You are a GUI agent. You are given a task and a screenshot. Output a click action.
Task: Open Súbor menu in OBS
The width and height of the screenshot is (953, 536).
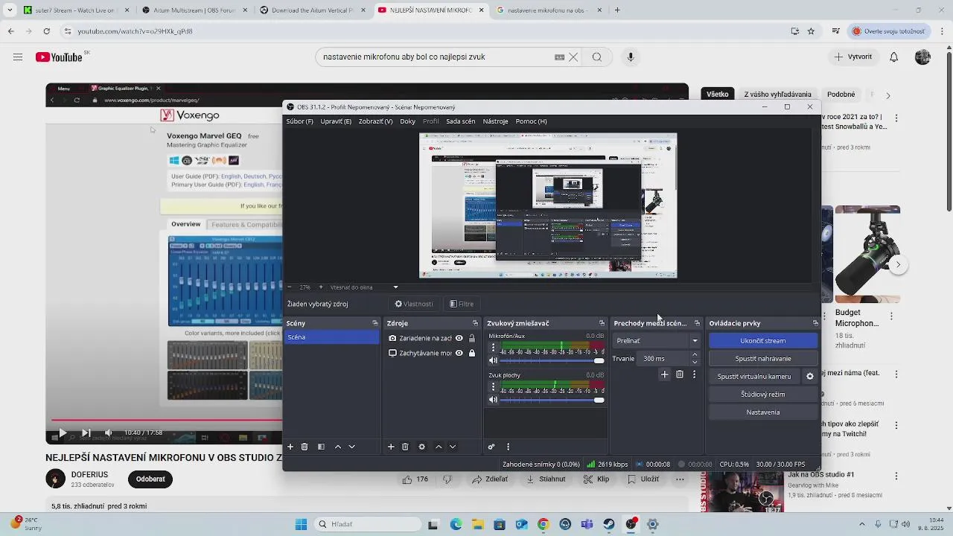point(300,121)
